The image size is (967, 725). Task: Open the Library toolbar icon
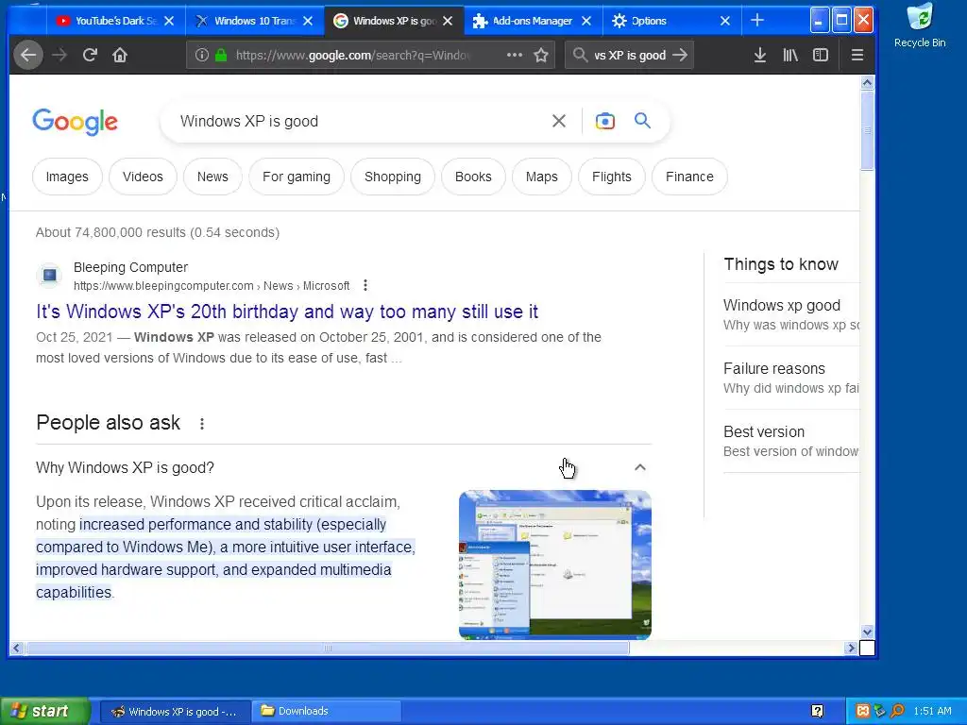click(x=790, y=55)
